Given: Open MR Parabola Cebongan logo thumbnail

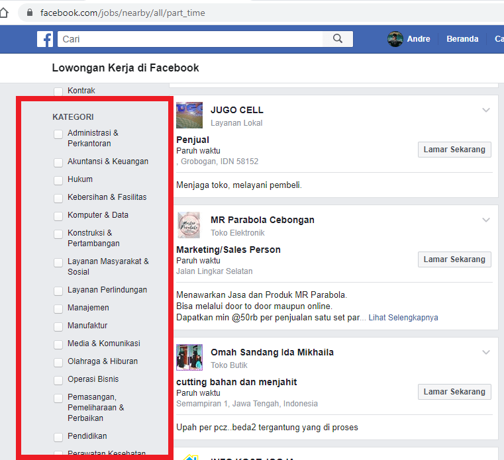Looking at the screenshot, I should click(189, 225).
